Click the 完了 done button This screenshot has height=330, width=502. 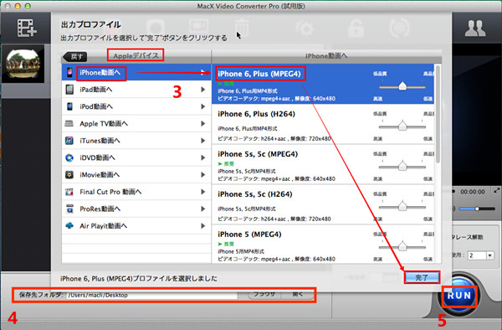(422, 277)
